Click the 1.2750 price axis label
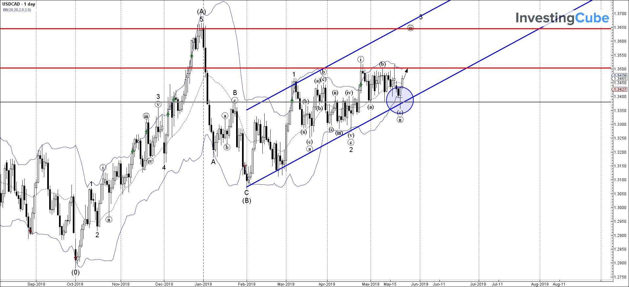 (x=620, y=277)
